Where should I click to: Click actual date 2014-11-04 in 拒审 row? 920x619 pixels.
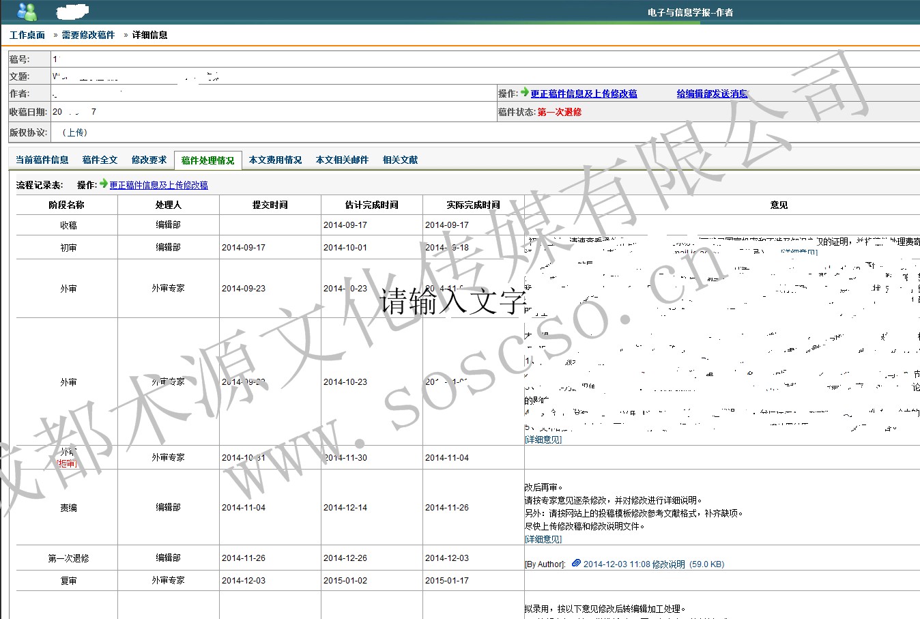[x=447, y=458]
